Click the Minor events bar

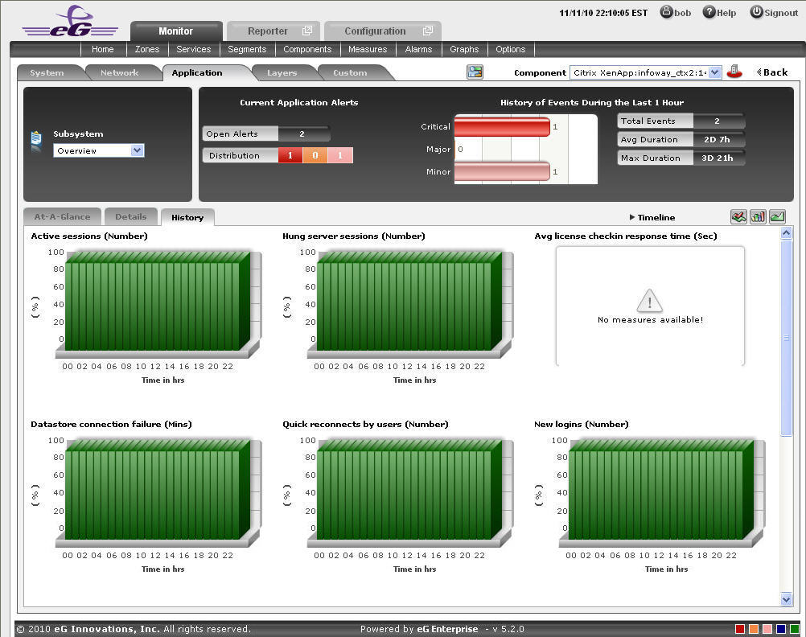tap(502, 172)
